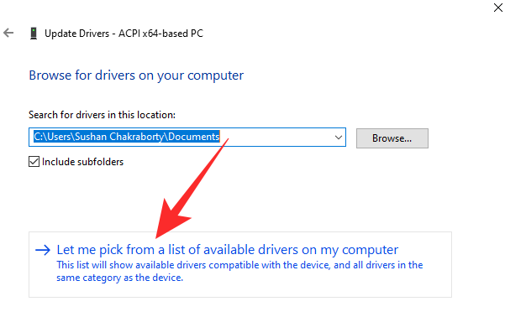Go back using the left arrow icon
The height and width of the screenshot is (317, 505).
pos(8,33)
